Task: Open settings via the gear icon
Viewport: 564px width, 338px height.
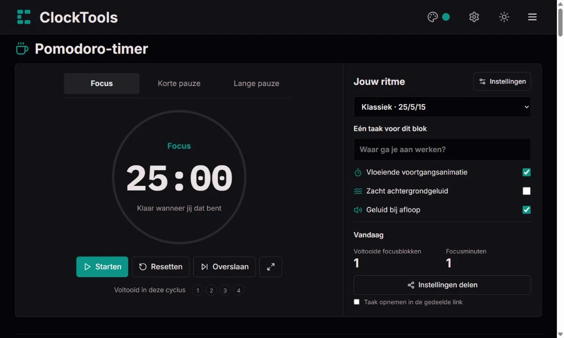Action: [474, 17]
